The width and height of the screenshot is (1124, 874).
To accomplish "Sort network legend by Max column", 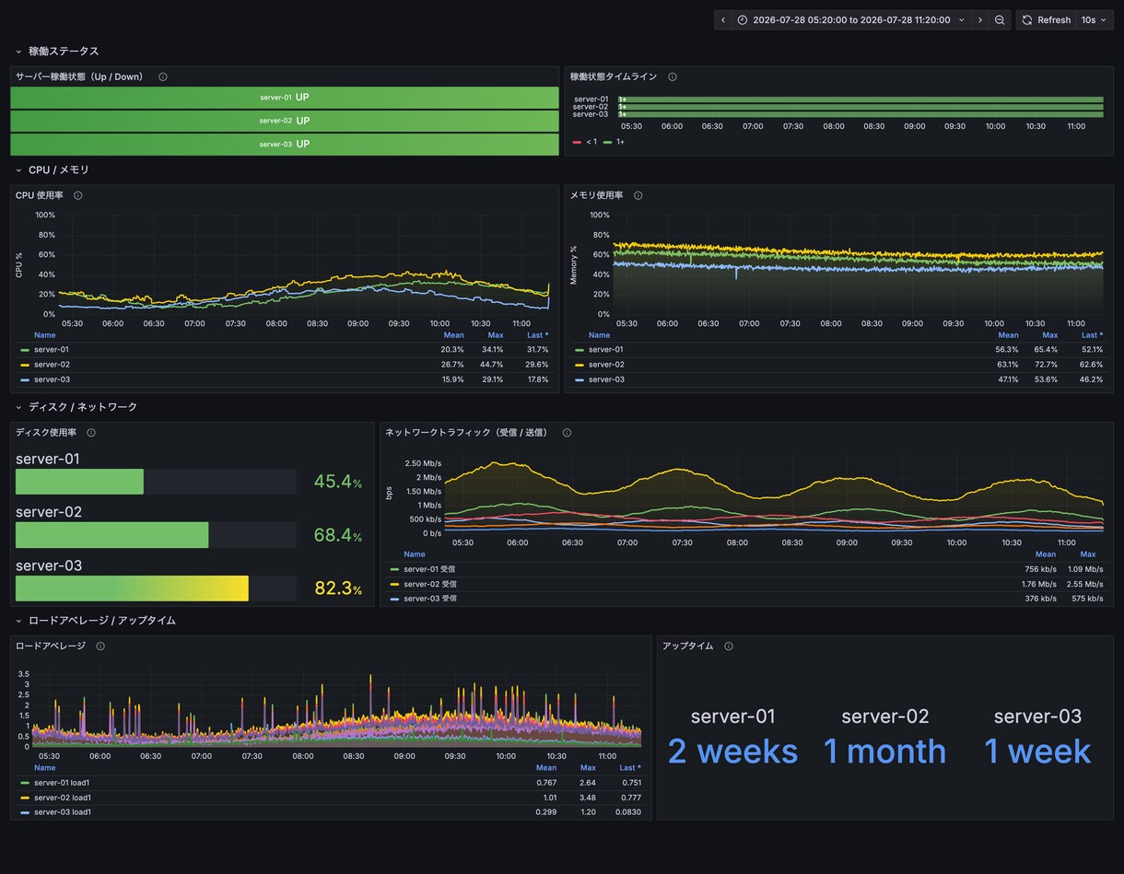I will (x=1088, y=554).
